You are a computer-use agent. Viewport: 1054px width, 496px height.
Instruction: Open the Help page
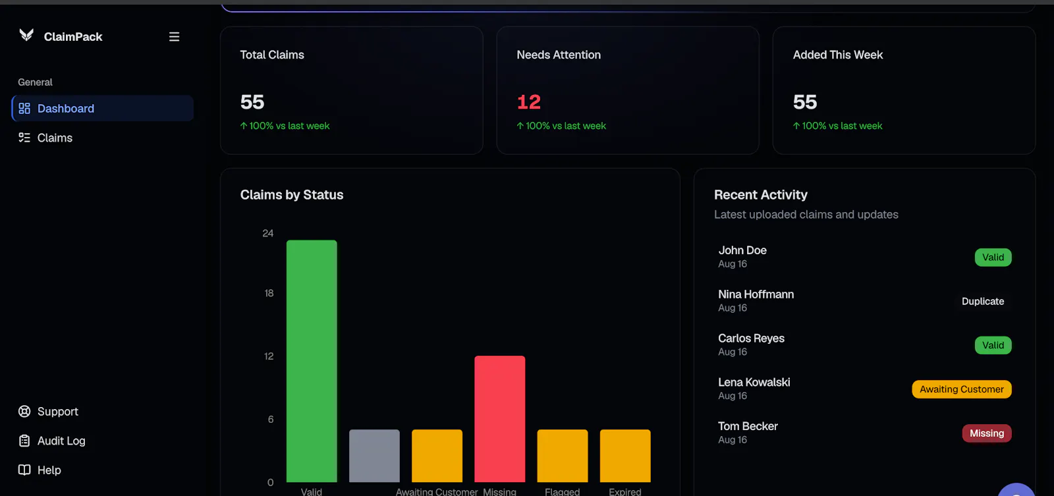(x=49, y=470)
